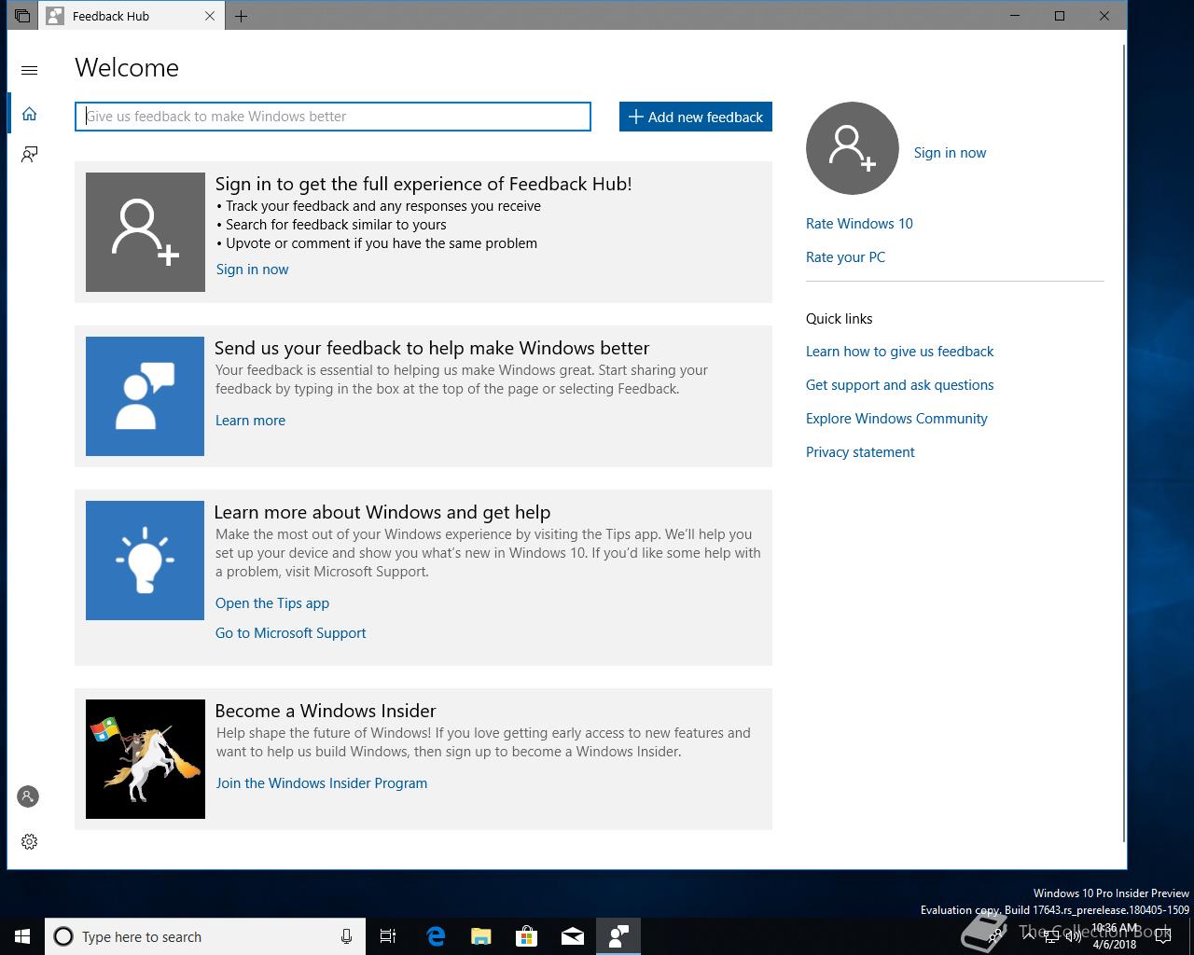Maximize the Feedback Hub window
1194x955 pixels.
(1060, 16)
